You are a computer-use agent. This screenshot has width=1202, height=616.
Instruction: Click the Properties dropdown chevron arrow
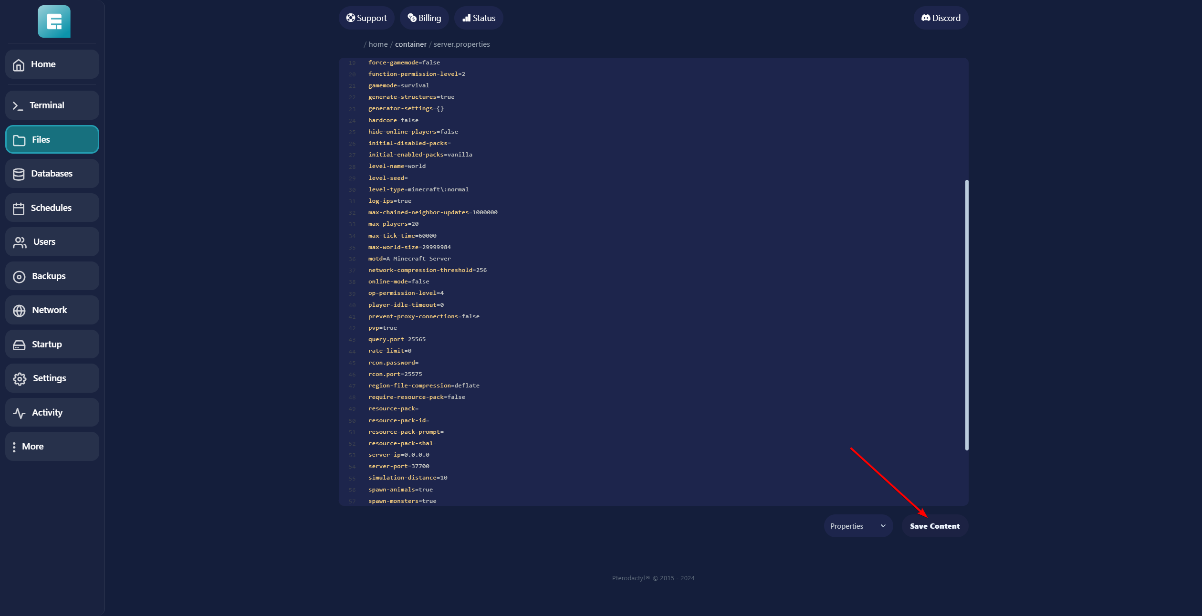tap(883, 526)
